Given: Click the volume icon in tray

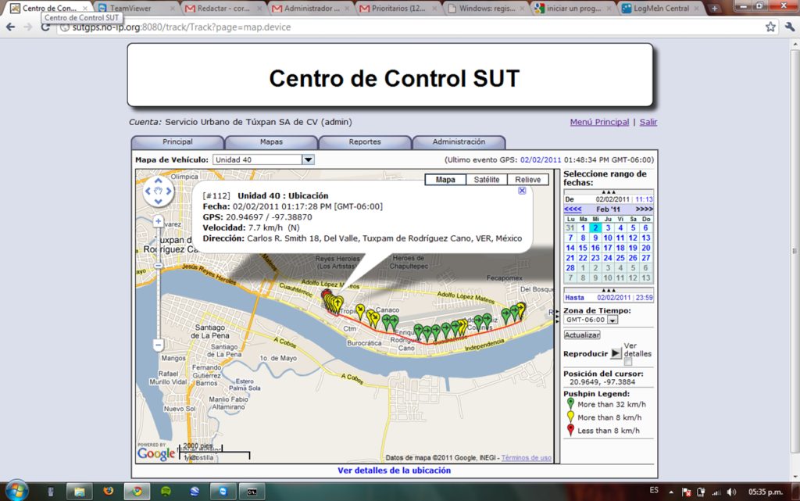Looking at the screenshot, I should pos(731,492).
